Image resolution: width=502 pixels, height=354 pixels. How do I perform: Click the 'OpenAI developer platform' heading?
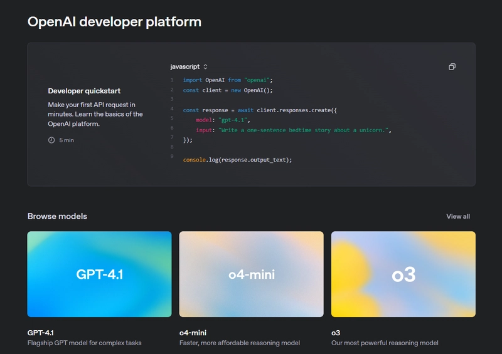pos(114,22)
